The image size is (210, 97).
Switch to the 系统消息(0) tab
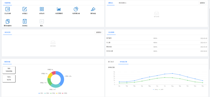(122, 3)
